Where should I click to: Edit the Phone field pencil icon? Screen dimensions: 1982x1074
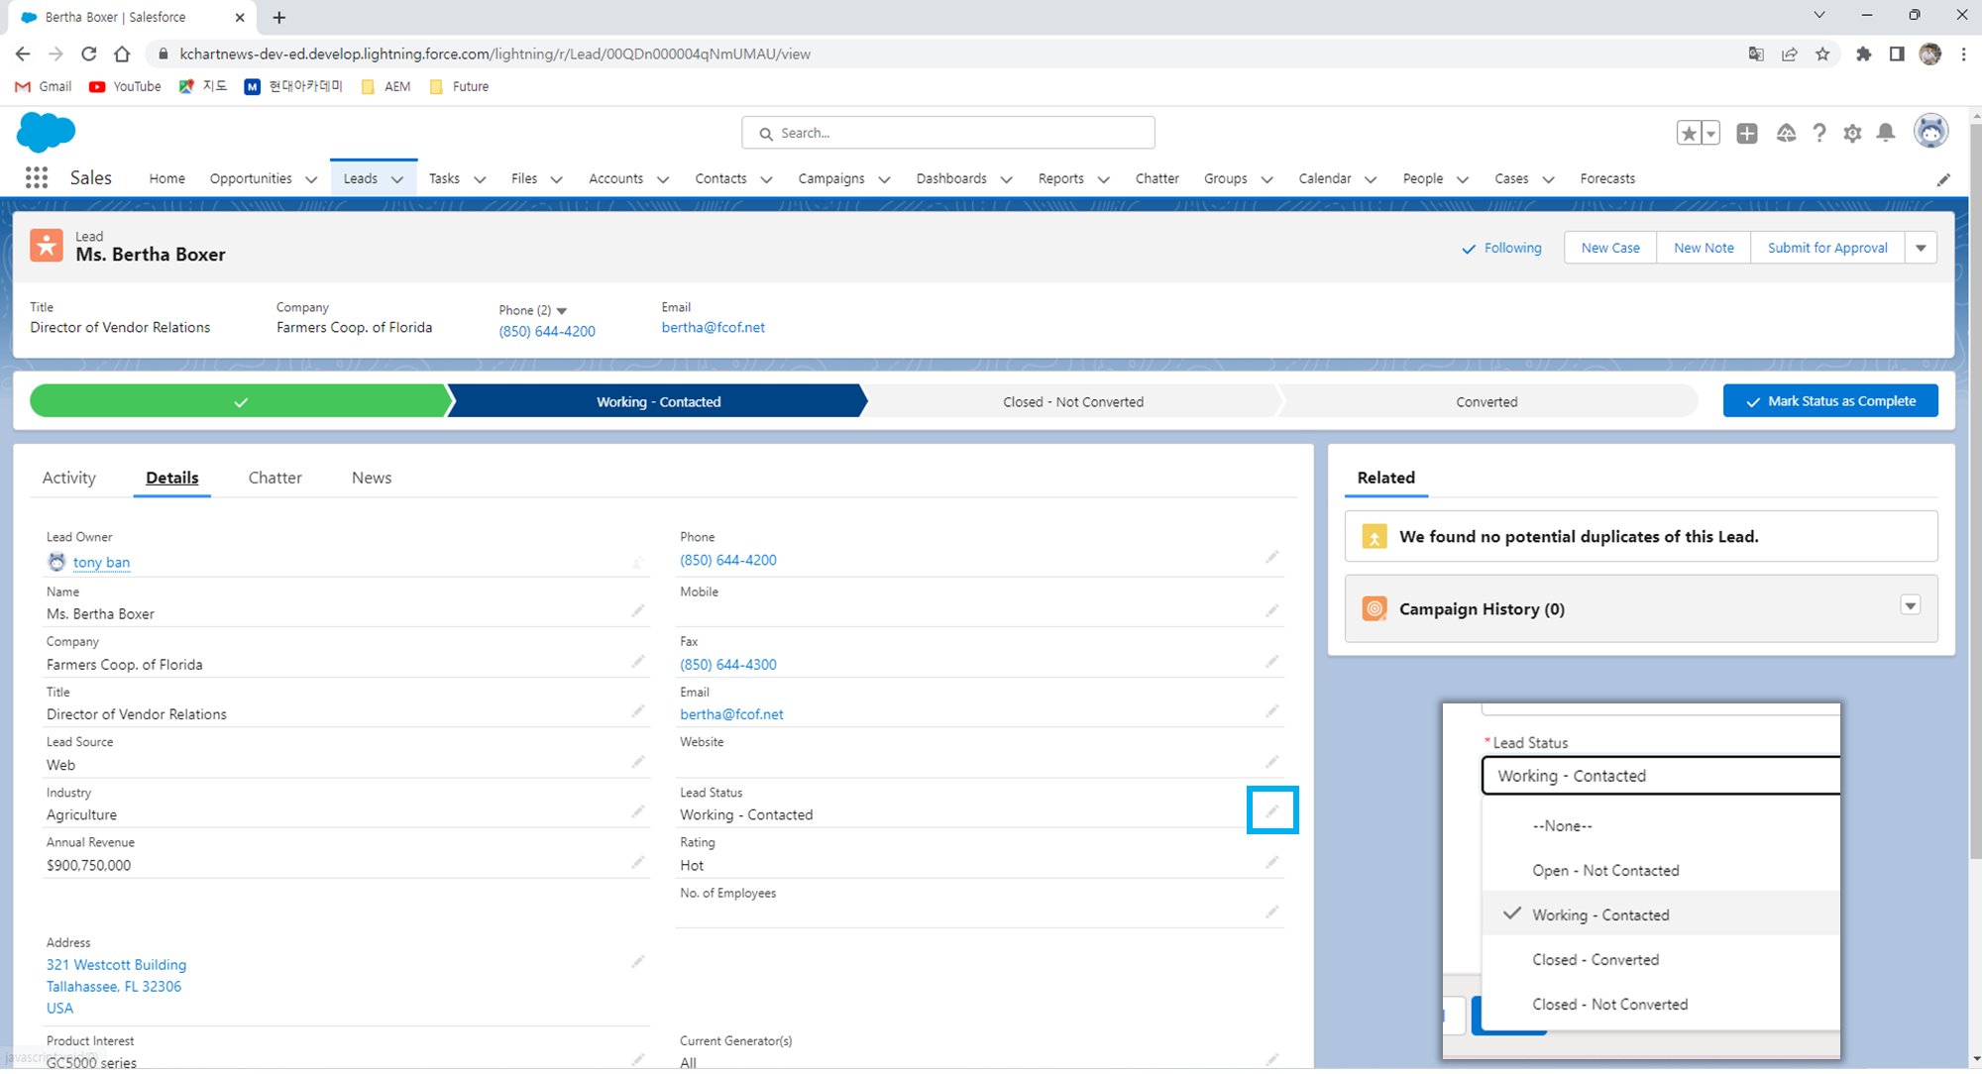[x=1272, y=558]
